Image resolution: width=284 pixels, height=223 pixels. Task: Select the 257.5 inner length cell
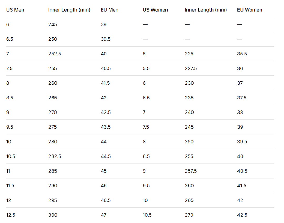(191, 171)
